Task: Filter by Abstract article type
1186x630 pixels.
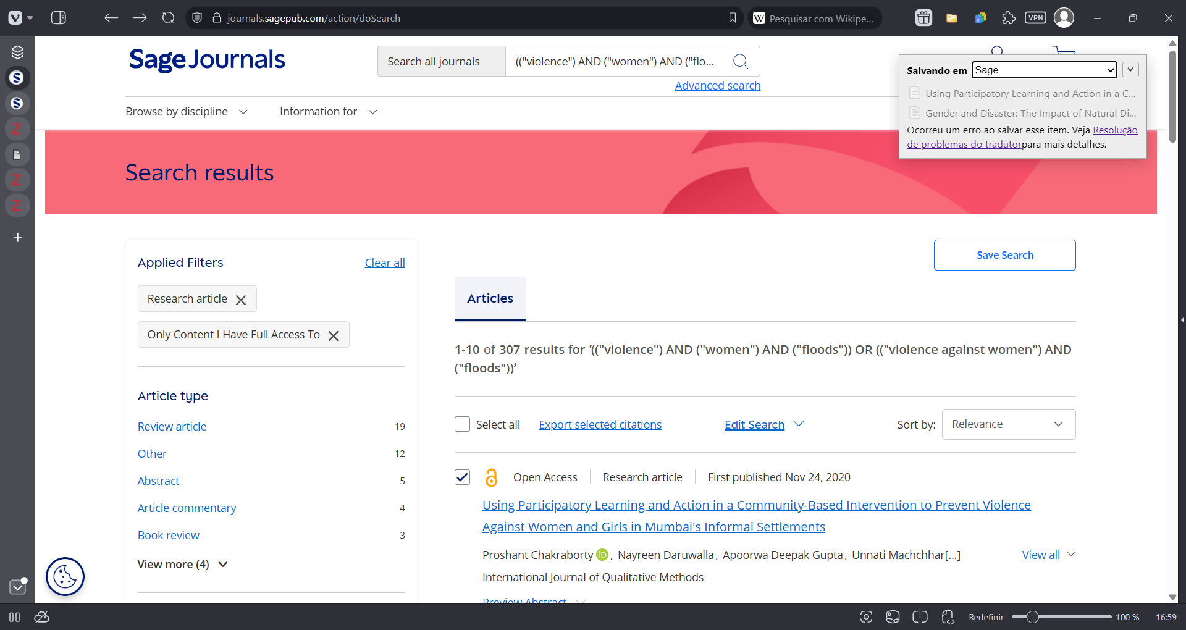Action: pyautogui.click(x=158, y=481)
